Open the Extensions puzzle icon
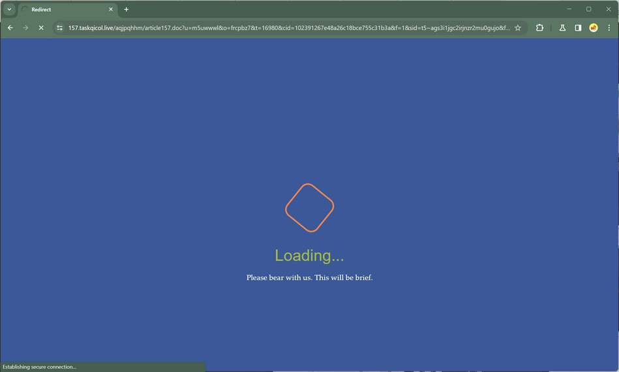Viewport: 619px width, 372px height. [x=539, y=27]
